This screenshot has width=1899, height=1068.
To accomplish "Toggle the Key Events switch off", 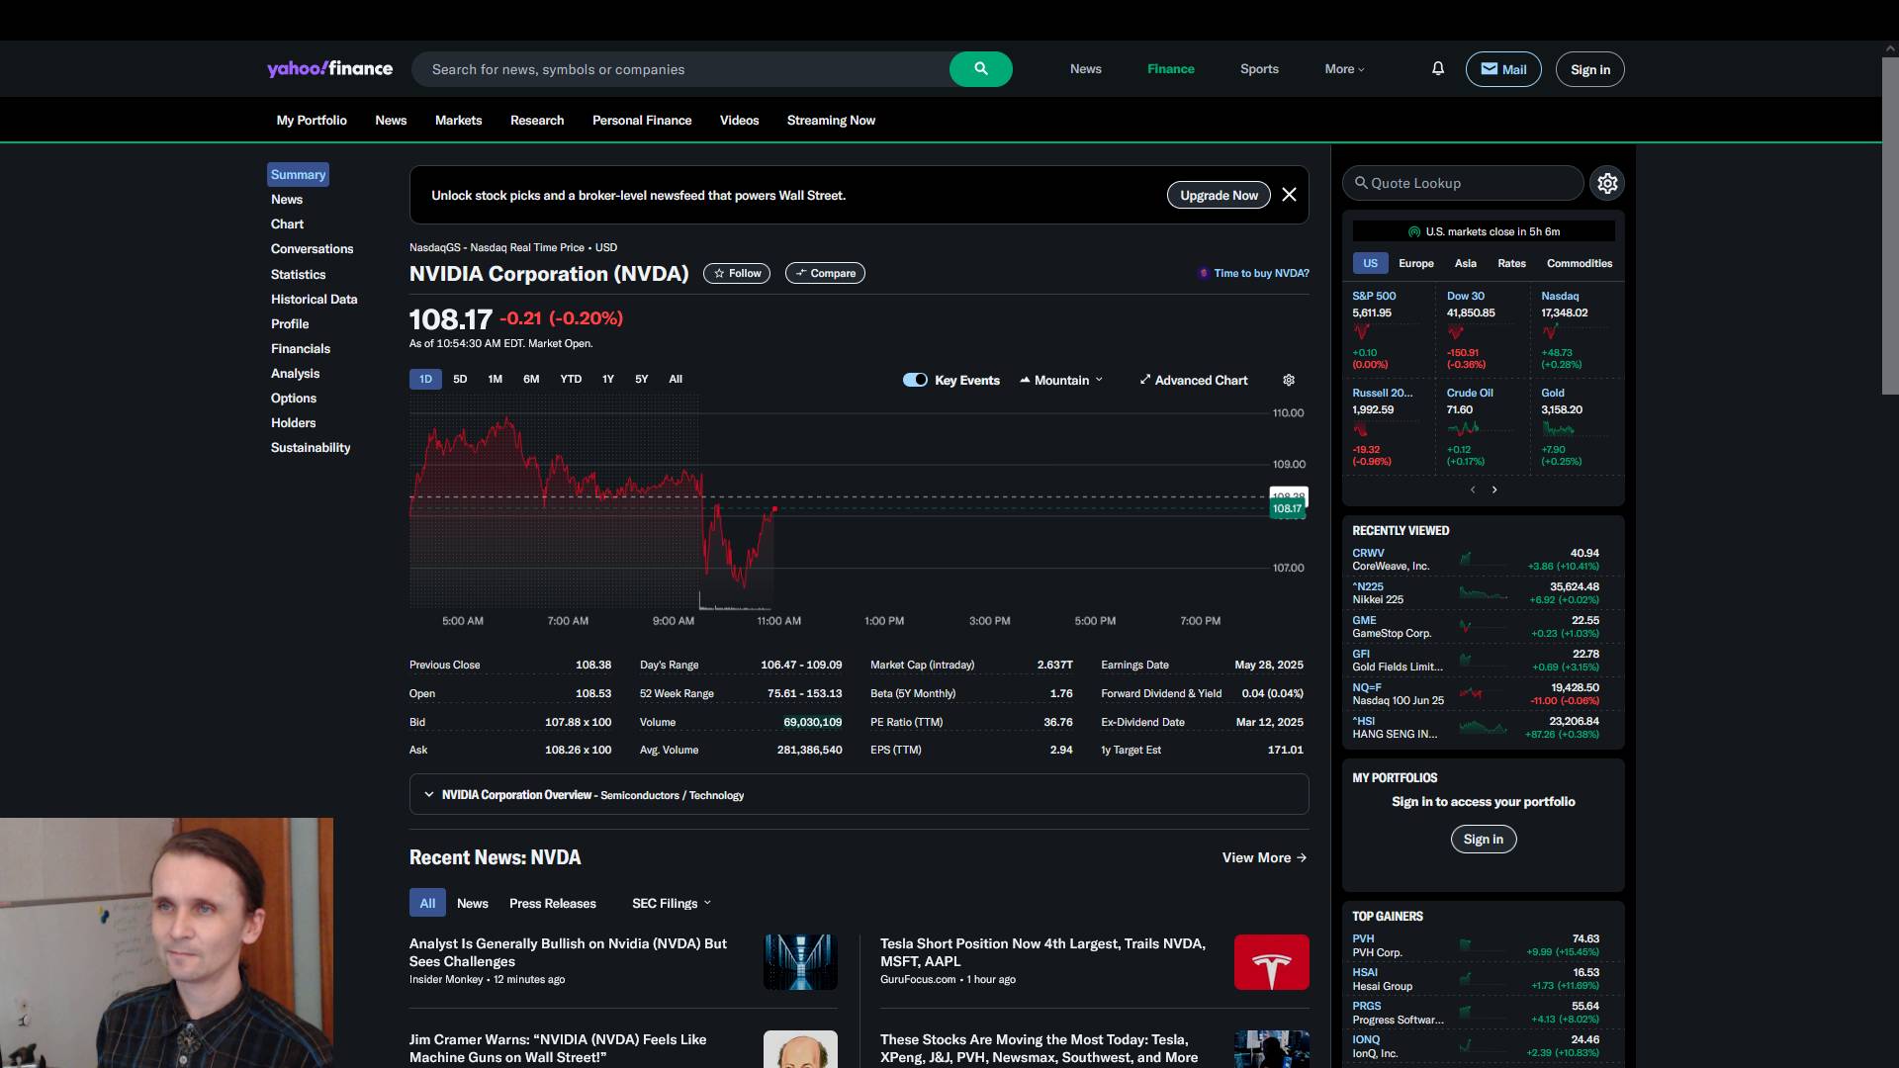I will [x=915, y=380].
